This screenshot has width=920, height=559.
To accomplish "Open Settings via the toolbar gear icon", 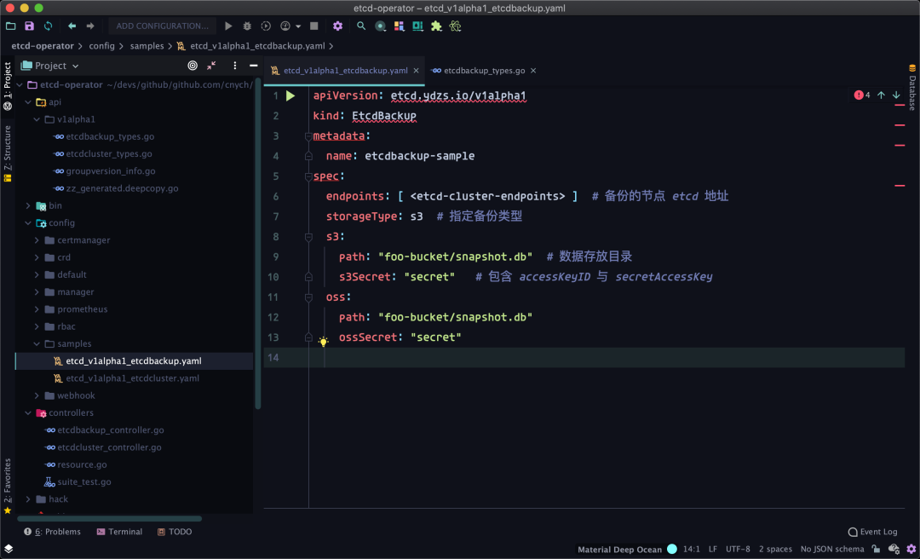I will (337, 26).
